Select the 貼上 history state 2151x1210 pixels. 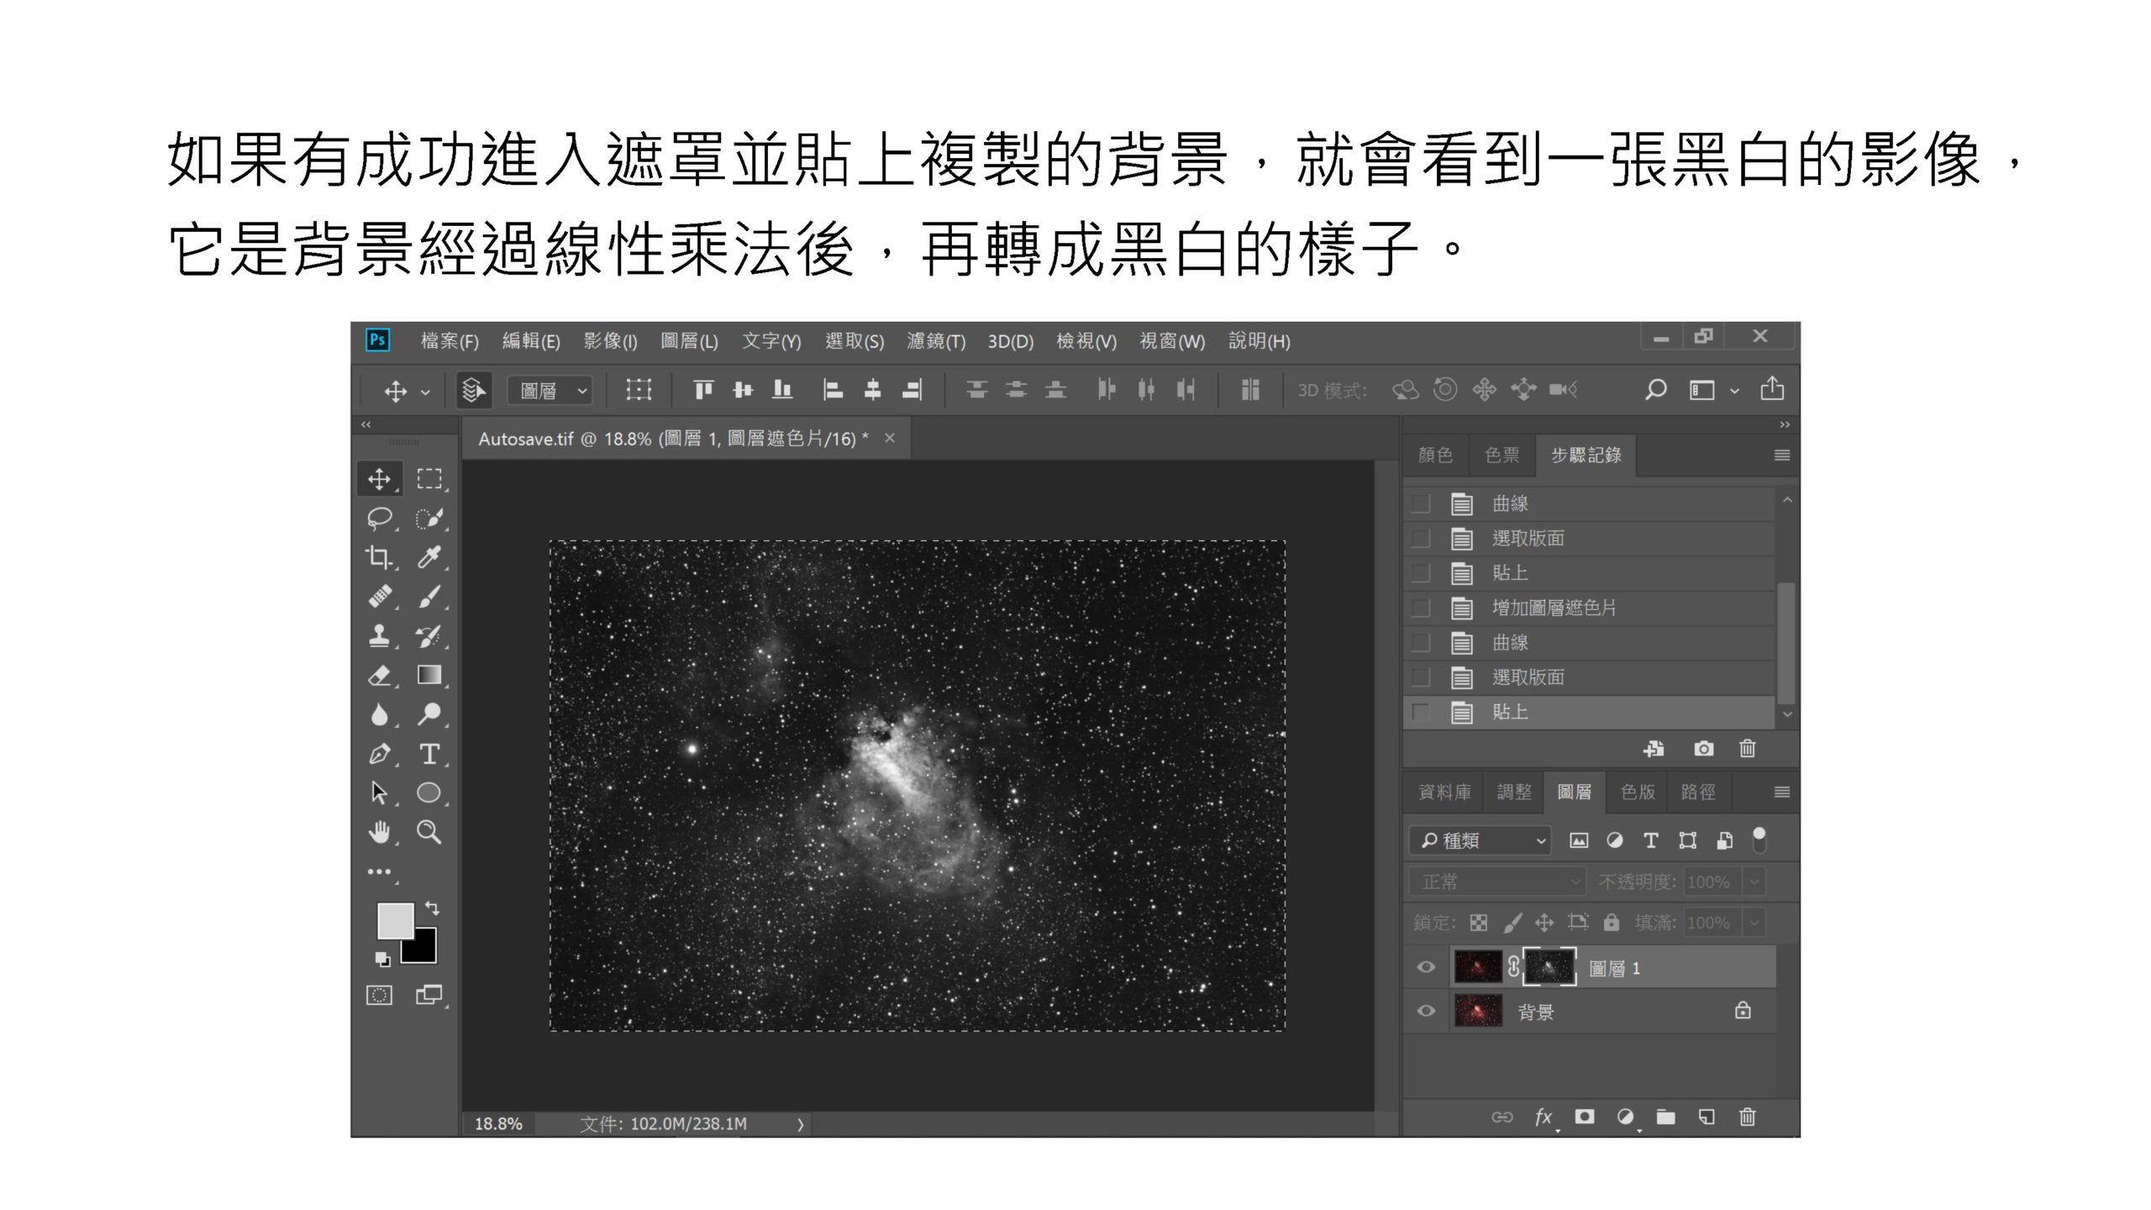point(1512,711)
